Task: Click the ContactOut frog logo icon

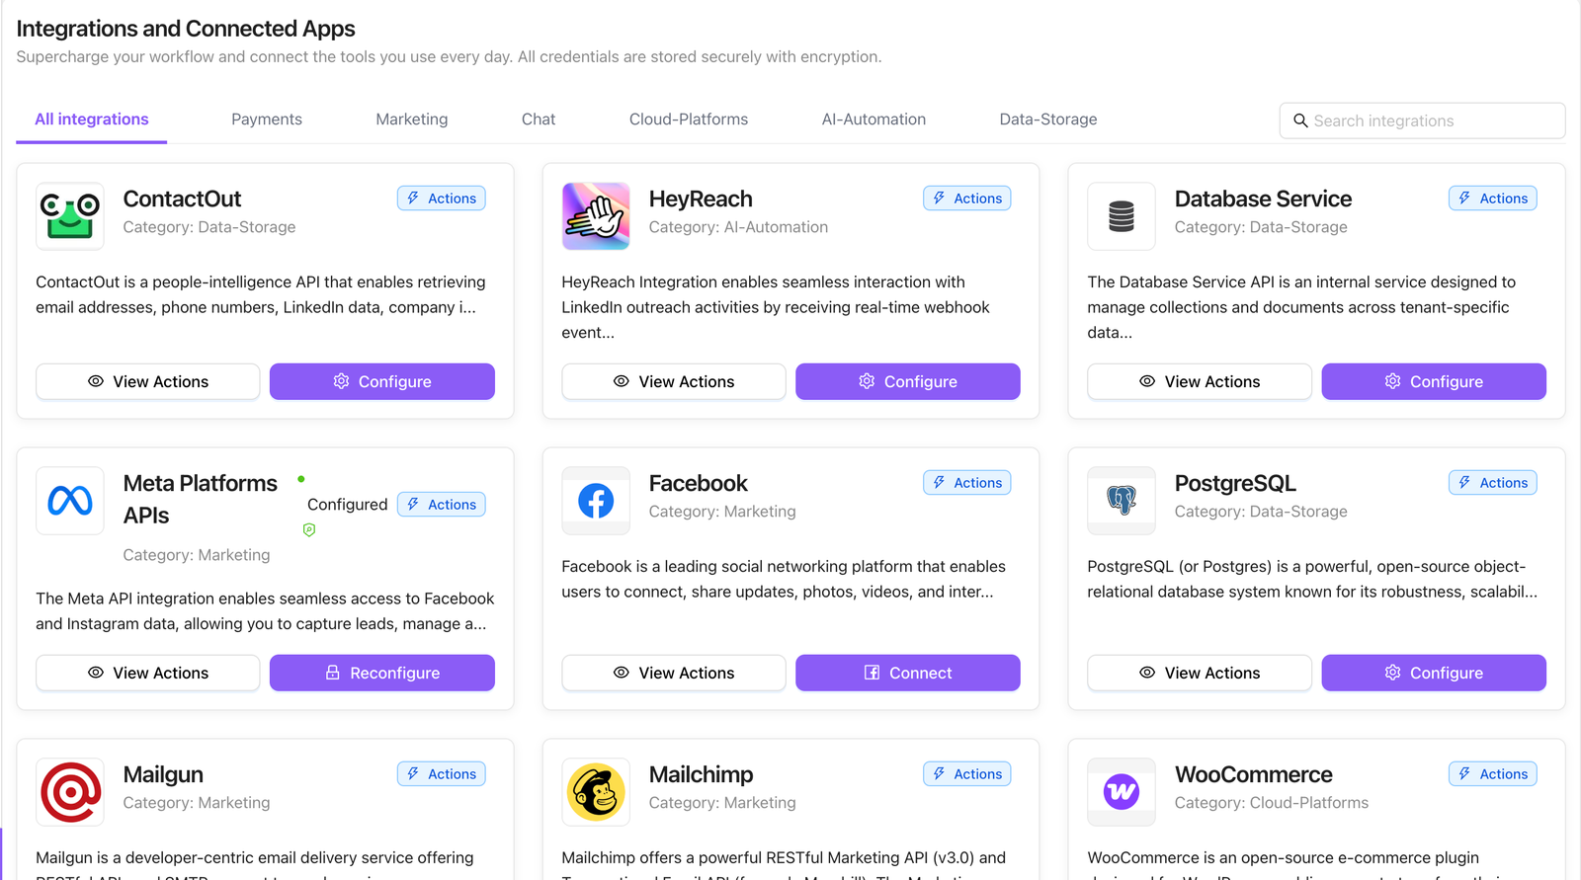Action: click(70, 216)
